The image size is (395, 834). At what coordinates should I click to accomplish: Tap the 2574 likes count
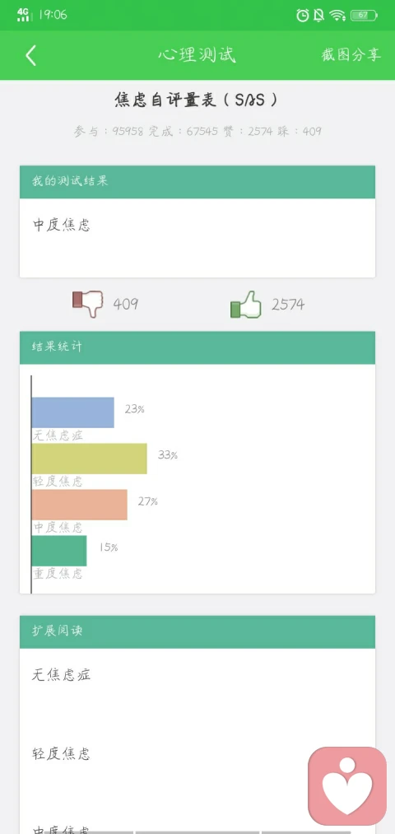[x=288, y=305]
